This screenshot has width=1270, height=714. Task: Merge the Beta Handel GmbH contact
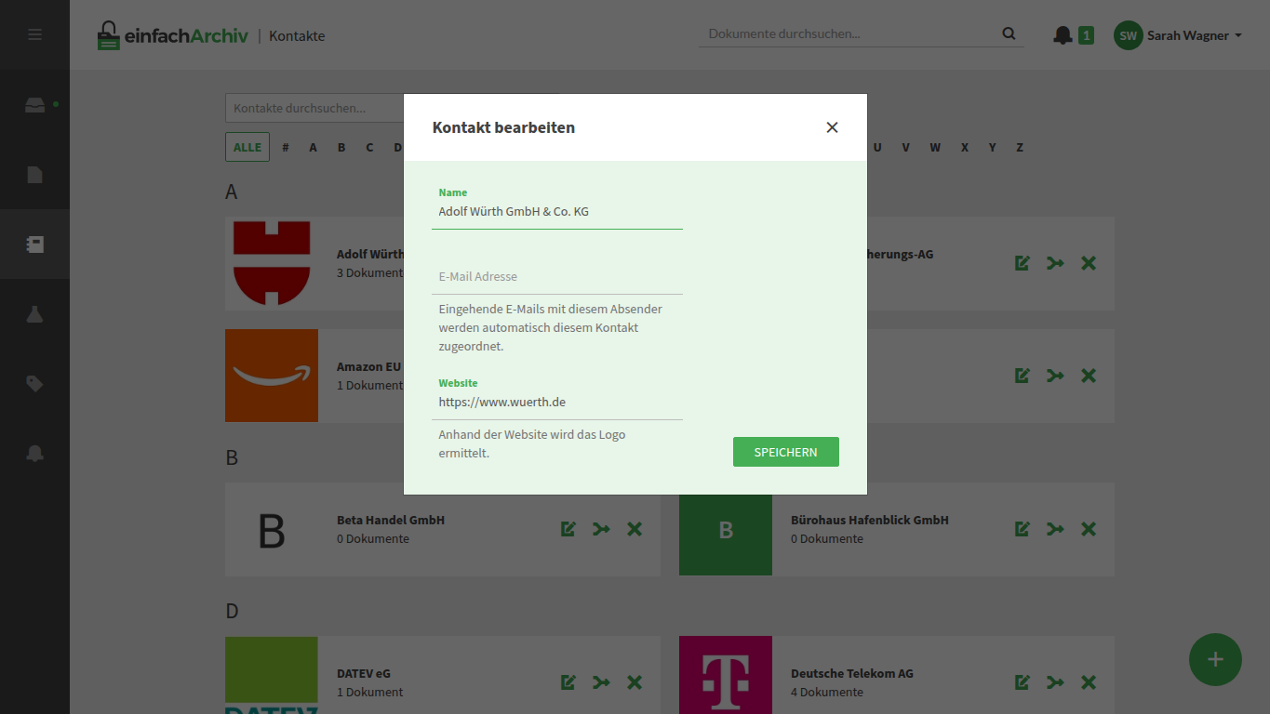[601, 529]
